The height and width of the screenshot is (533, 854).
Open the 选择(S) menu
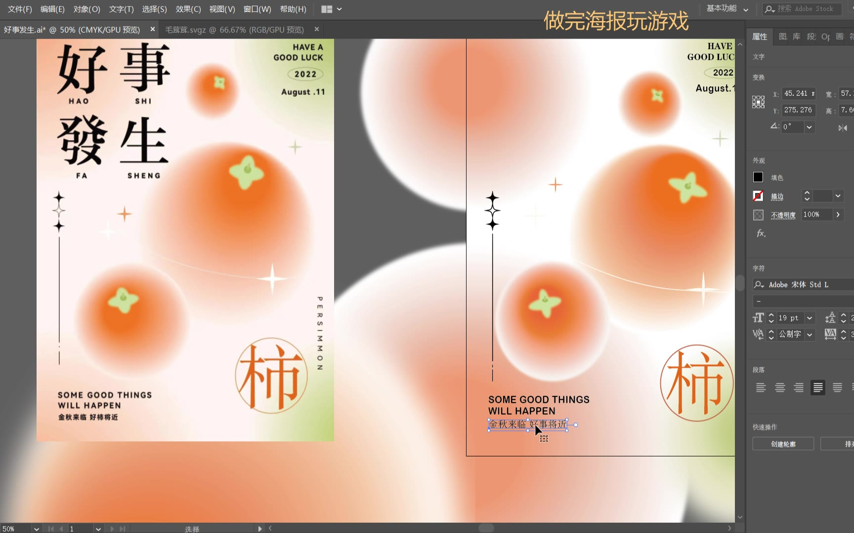tap(154, 9)
